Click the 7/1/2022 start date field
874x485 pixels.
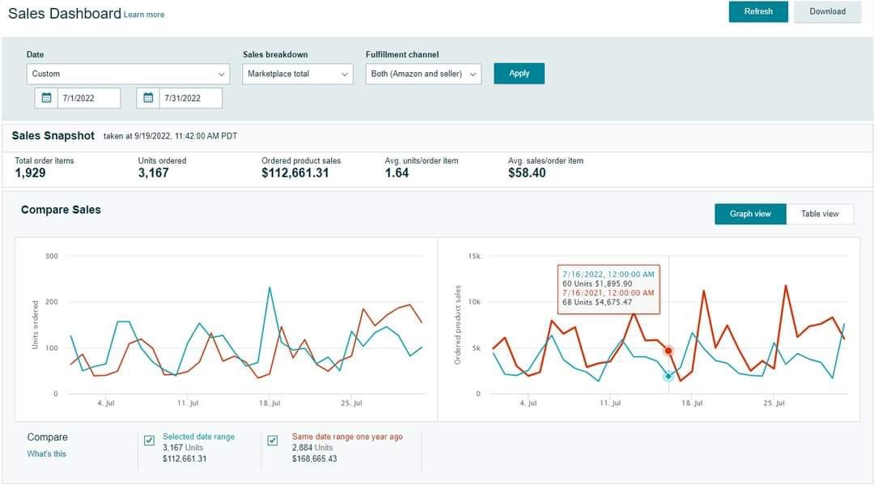(x=89, y=98)
